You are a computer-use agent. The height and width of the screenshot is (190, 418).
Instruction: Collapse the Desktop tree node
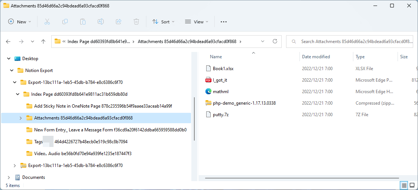[x=9, y=59]
